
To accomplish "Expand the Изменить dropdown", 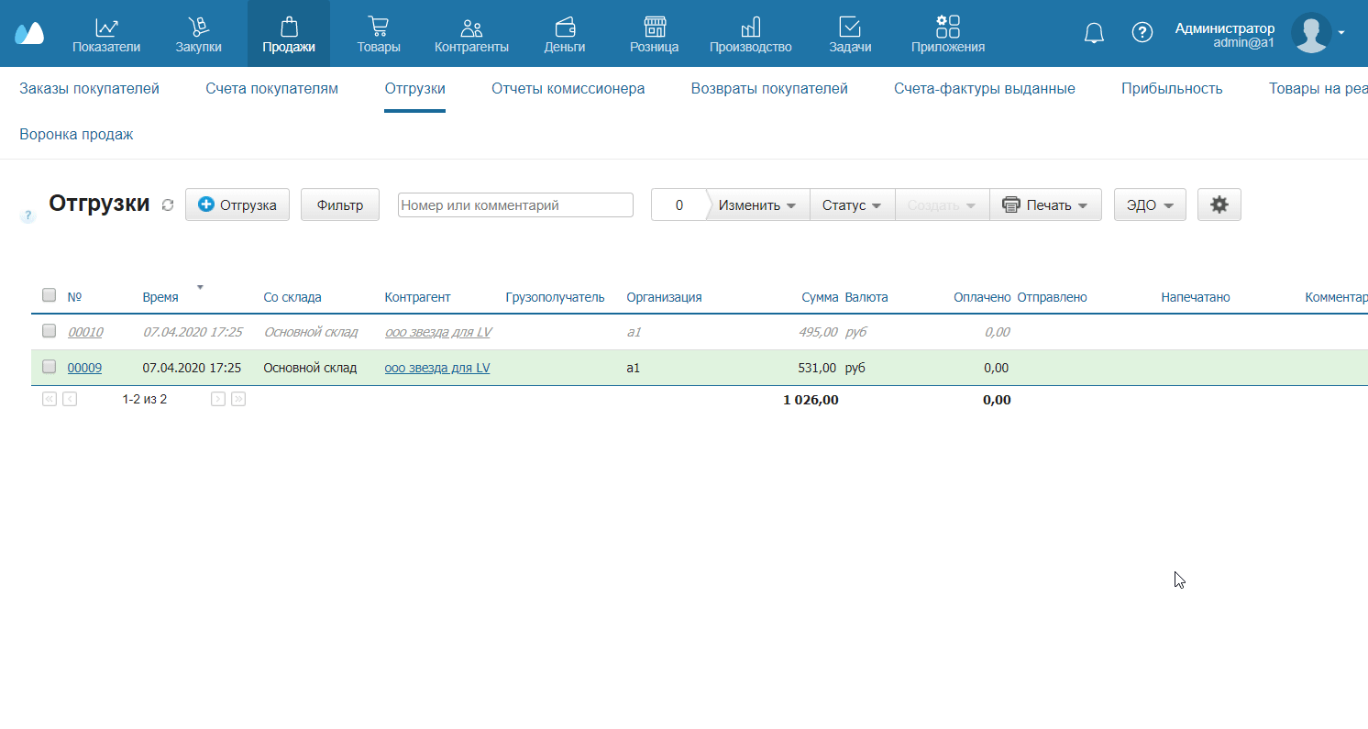I will [x=756, y=205].
